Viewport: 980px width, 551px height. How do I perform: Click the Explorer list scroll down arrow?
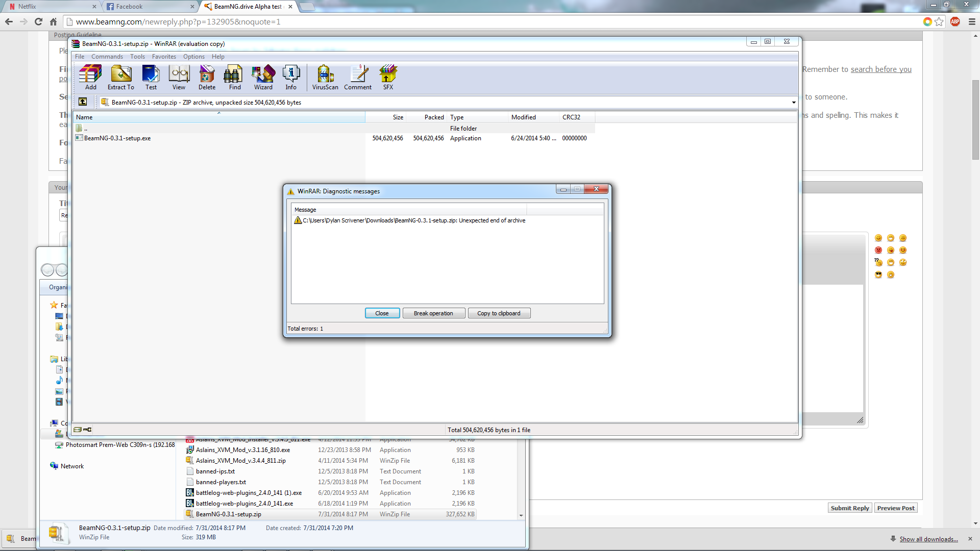[x=521, y=515]
